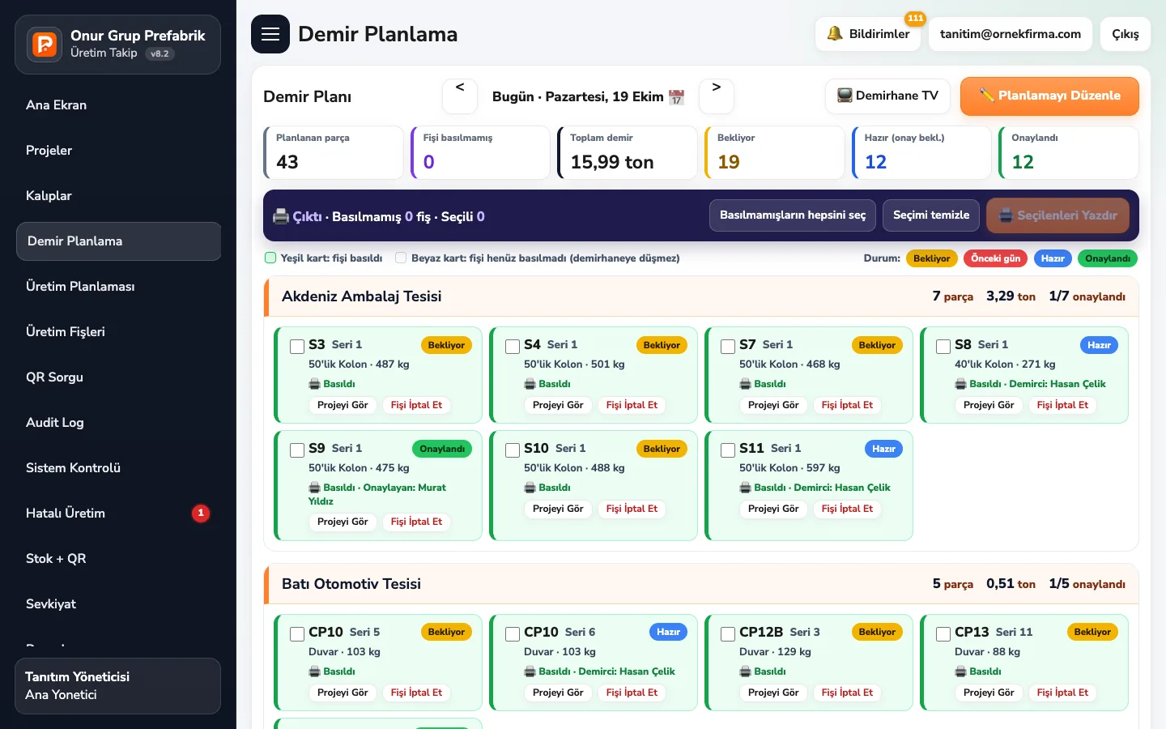Open Stok + QR in the sidebar

[x=118, y=559]
